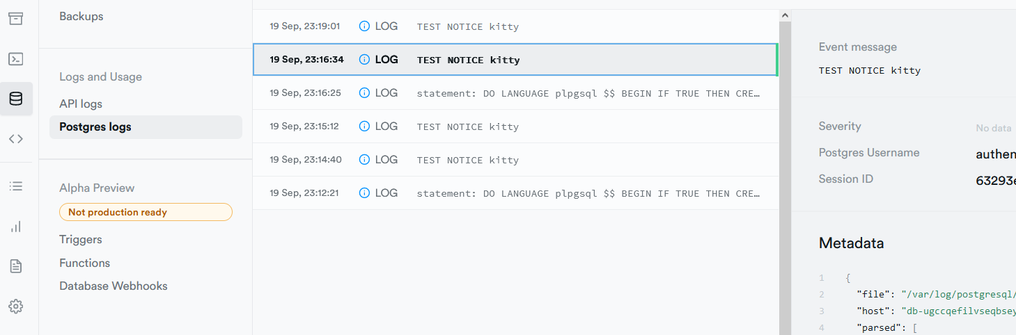Open the SQL editor terminal icon
This screenshot has height=335, width=1016.
tap(15, 59)
